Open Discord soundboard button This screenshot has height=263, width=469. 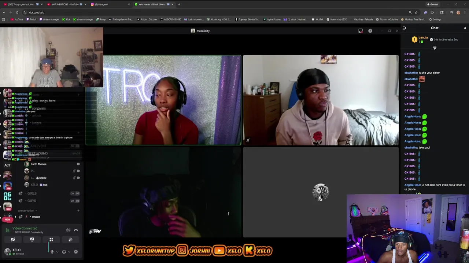coord(70,240)
